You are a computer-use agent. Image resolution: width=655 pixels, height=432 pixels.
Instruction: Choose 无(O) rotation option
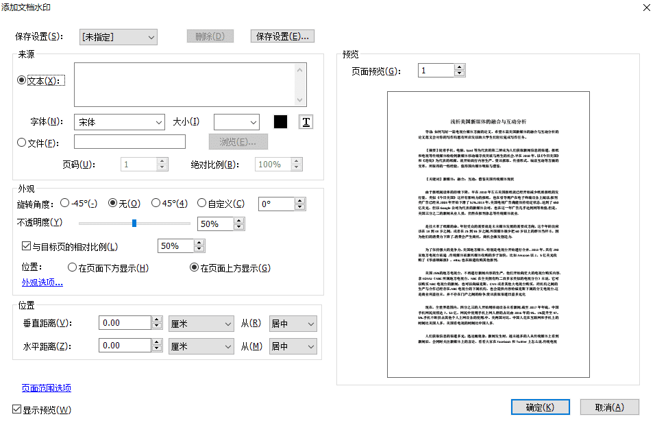113,203
